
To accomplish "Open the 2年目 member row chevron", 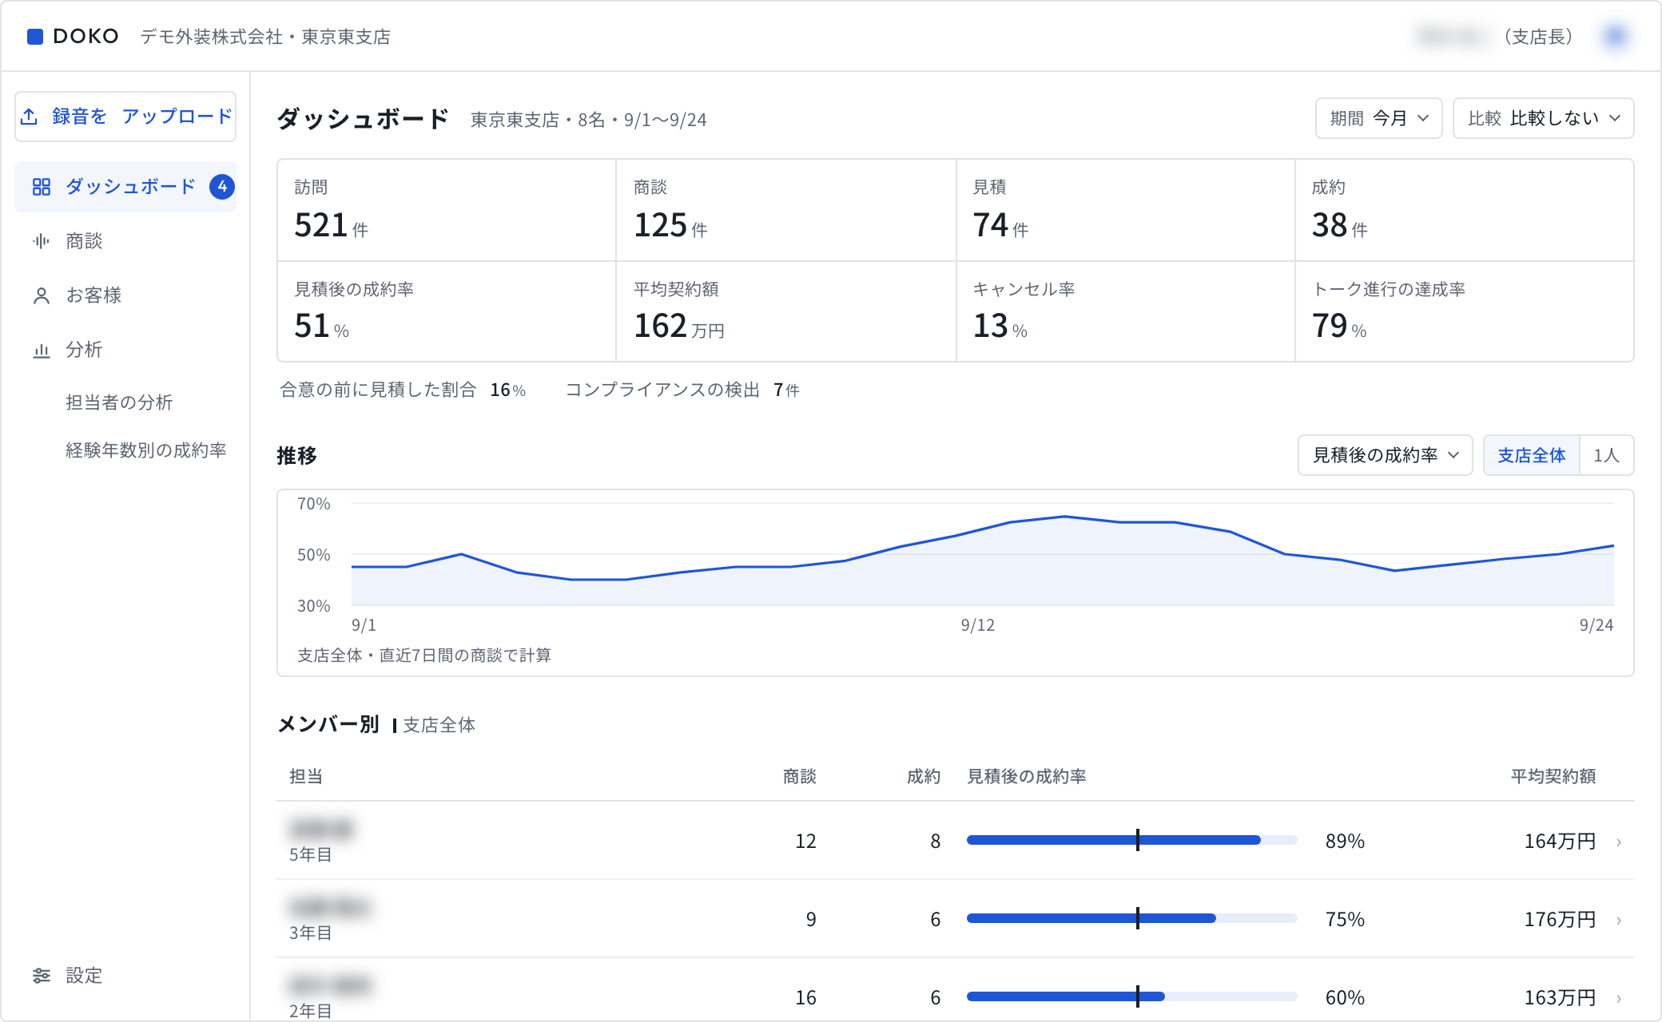I will tap(1619, 998).
